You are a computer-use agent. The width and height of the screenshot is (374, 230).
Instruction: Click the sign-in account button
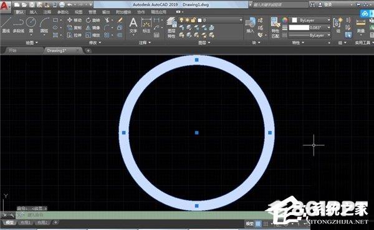coord(325,4)
